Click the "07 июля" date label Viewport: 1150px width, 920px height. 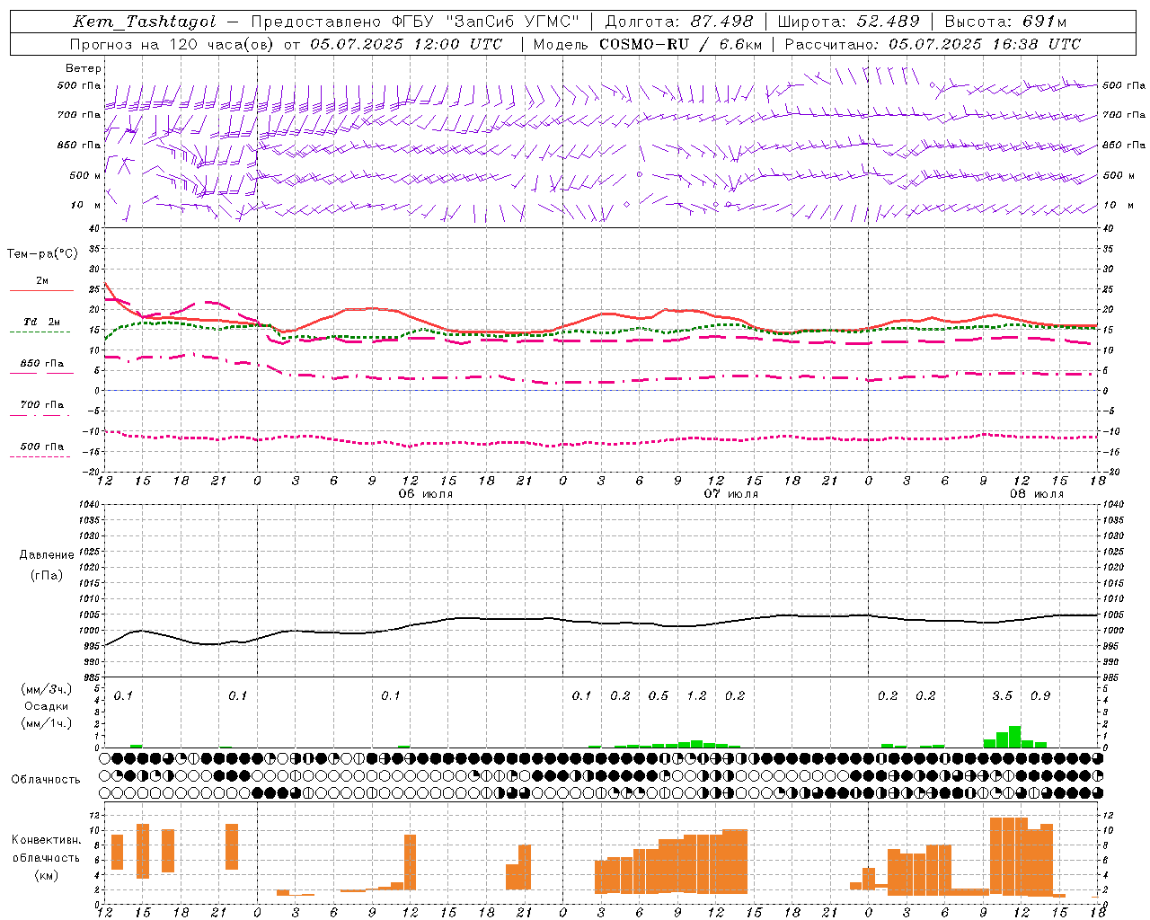tap(730, 494)
